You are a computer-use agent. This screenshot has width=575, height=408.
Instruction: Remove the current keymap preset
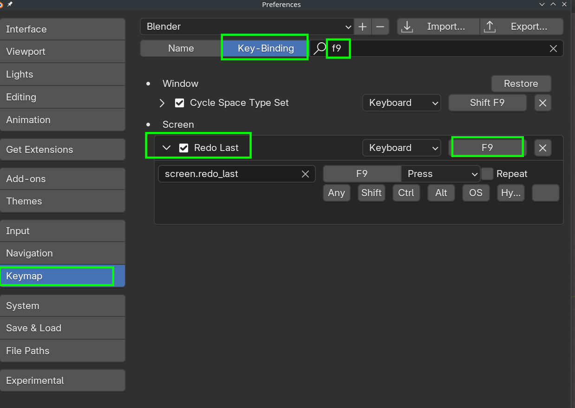380,26
